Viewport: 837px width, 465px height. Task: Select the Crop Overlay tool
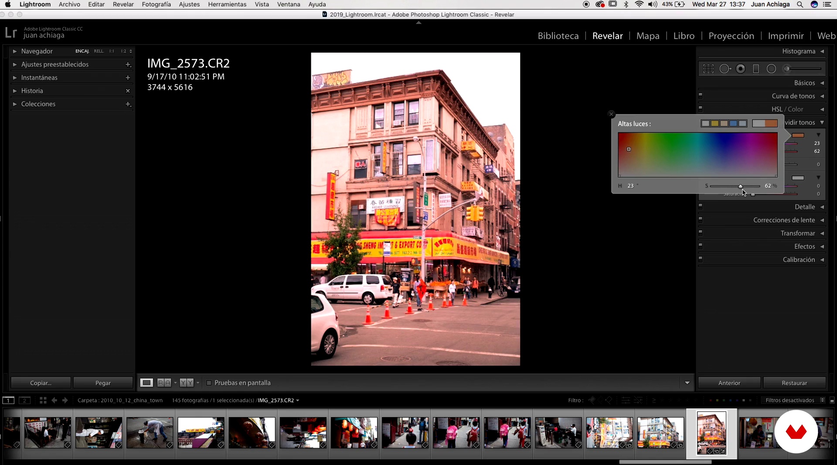(708, 69)
